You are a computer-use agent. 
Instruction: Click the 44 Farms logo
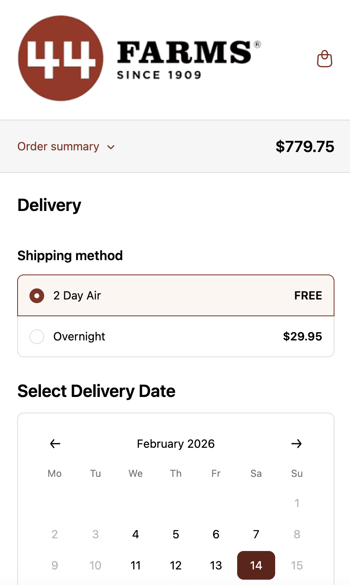pyautogui.click(x=139, y=58)
